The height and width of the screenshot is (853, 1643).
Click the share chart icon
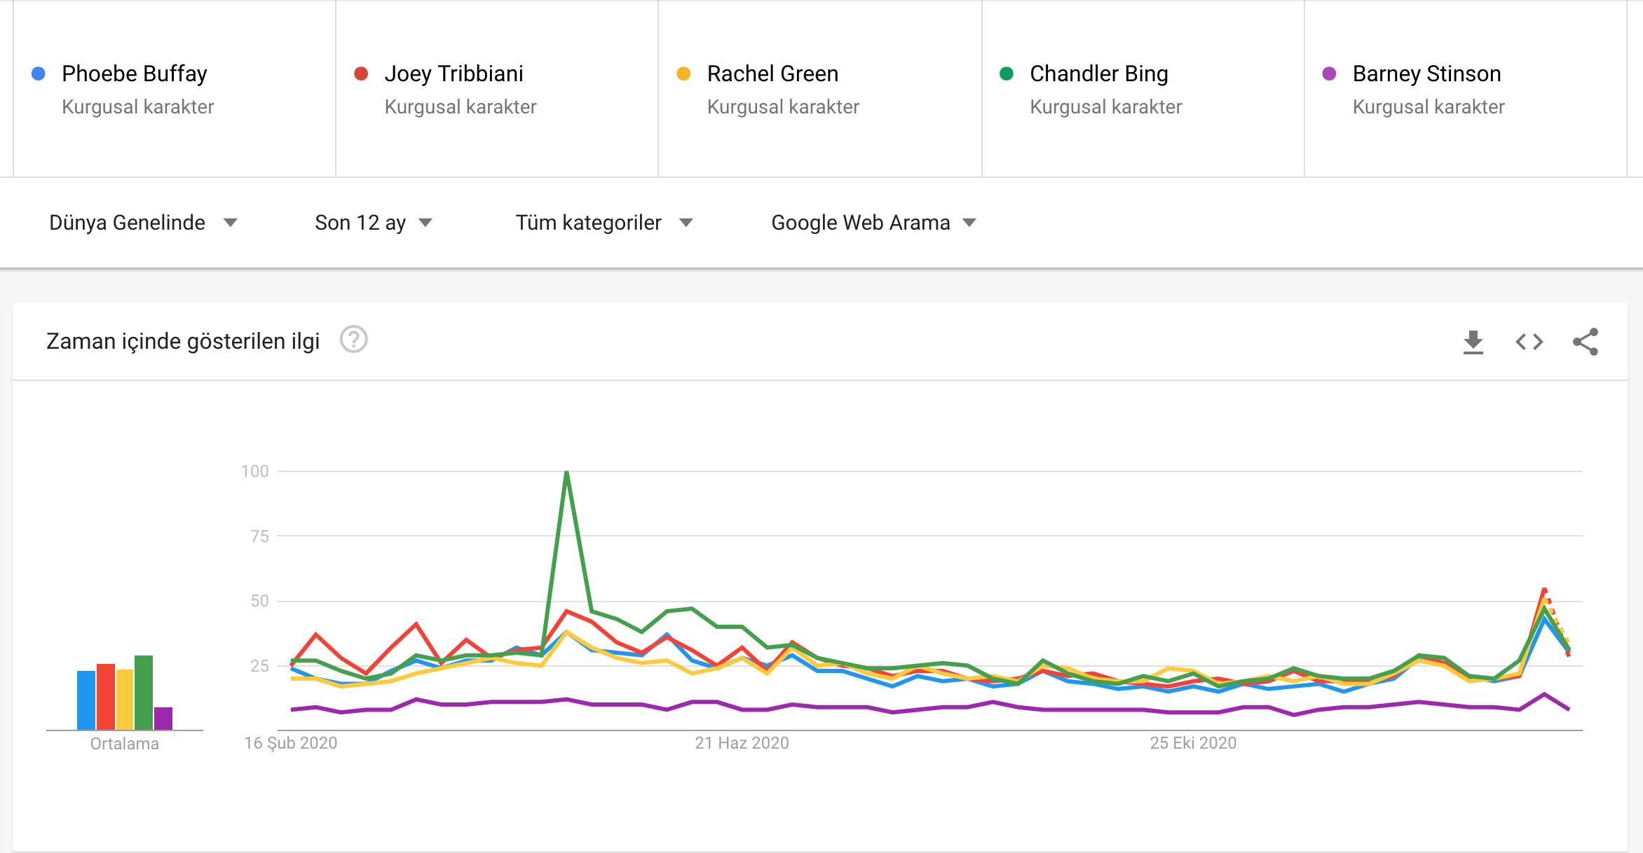point(1585,342)
